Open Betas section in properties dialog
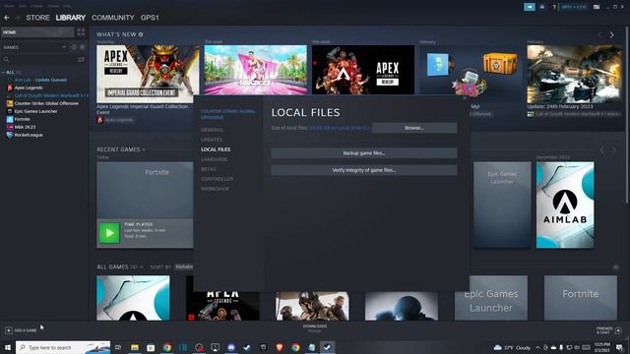Screen dimensions: 630x354 tap(209, 169)
